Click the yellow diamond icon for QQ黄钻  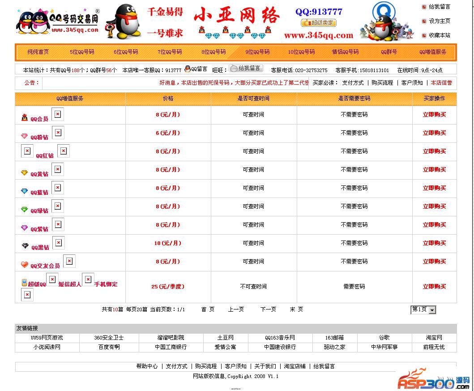point(25,173)
